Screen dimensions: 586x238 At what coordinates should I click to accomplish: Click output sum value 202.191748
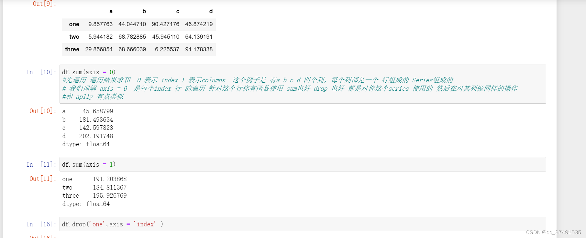pyautogui.click(x=96, y=136)
